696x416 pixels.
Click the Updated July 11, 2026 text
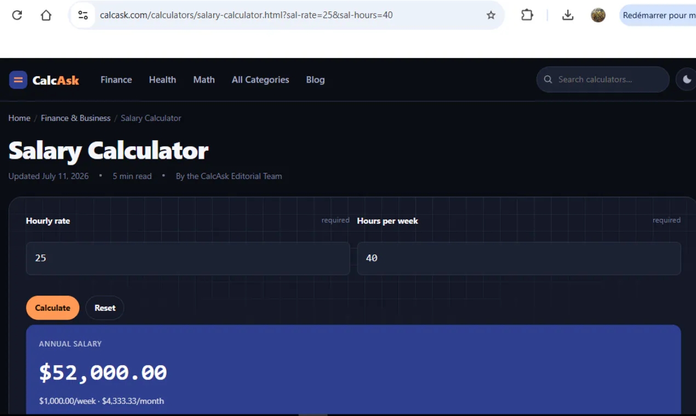48,176
